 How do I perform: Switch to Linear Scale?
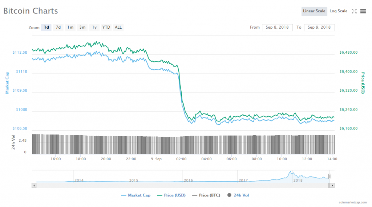point(314,11)
